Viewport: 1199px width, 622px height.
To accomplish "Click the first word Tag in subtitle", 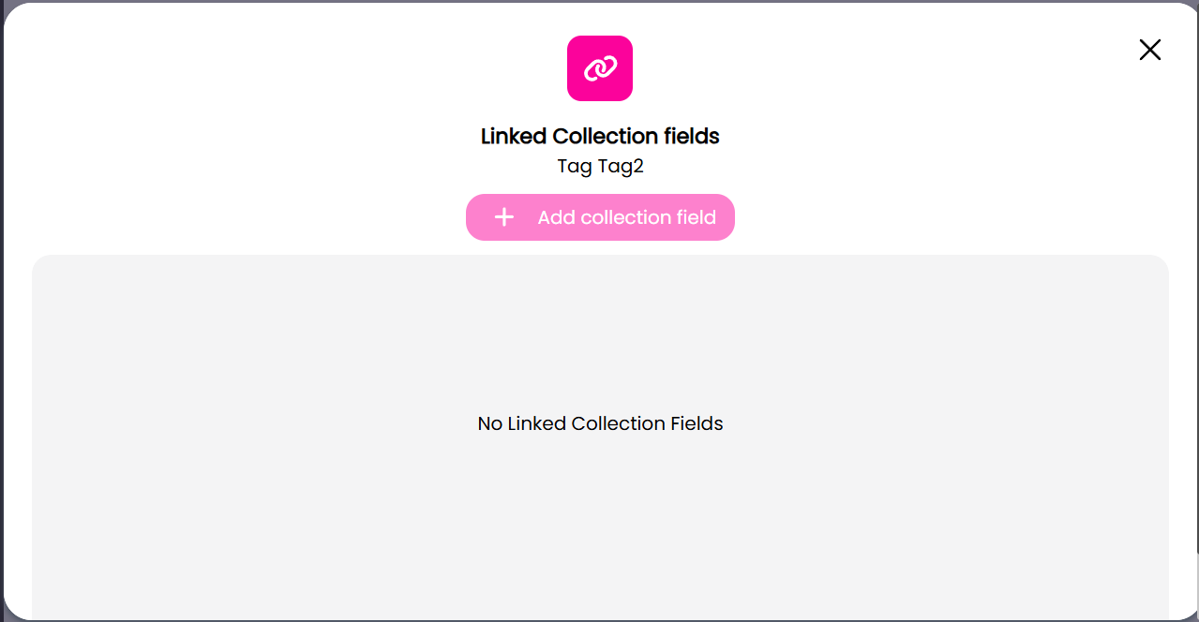I will coord(574,167).
